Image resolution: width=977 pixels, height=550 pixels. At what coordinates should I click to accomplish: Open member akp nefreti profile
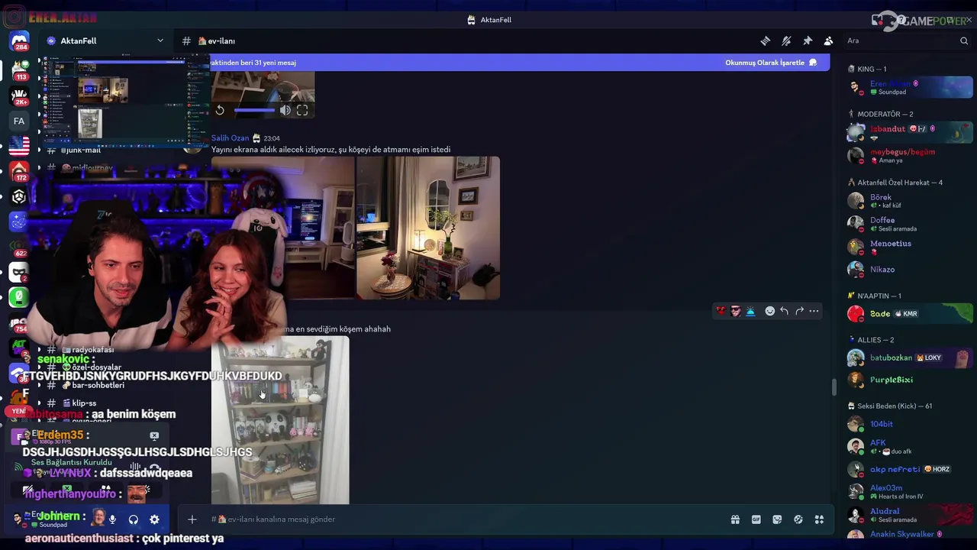pos(910,469)
